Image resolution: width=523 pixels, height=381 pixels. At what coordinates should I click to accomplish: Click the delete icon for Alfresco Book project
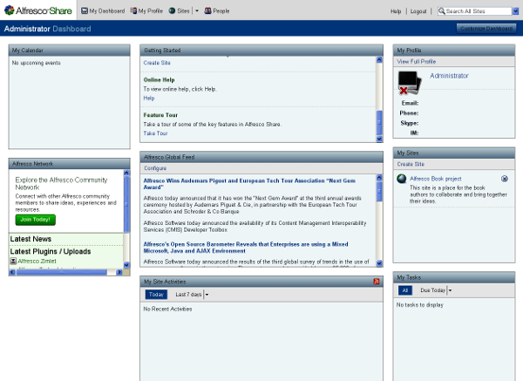505,179
